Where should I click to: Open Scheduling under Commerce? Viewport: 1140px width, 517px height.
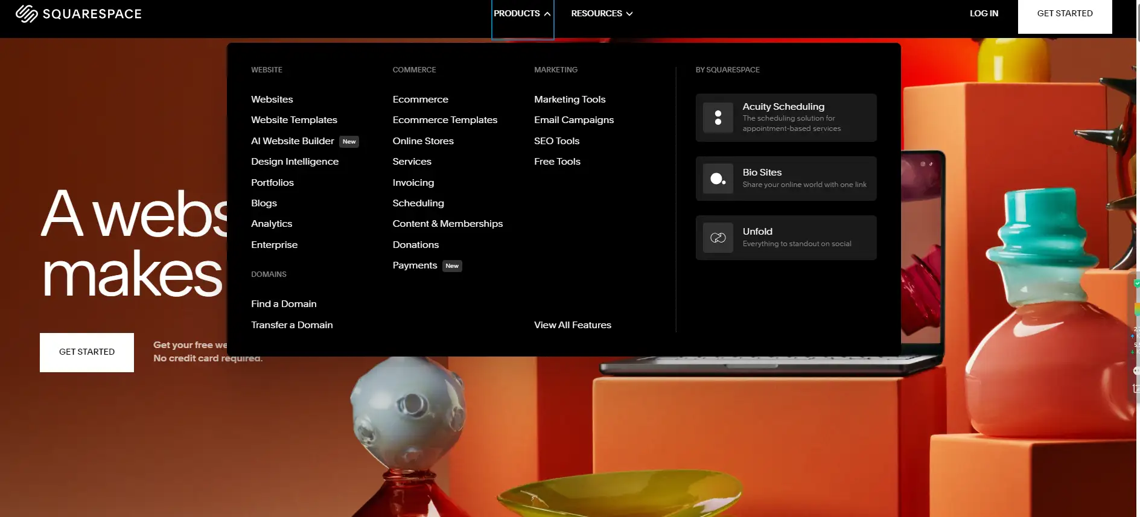click(418, 203)
